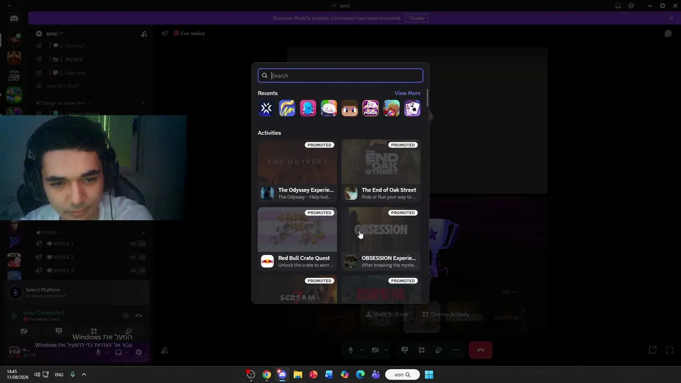
Task: Open the first recent activity with white X logo
Action: [266, 109]
